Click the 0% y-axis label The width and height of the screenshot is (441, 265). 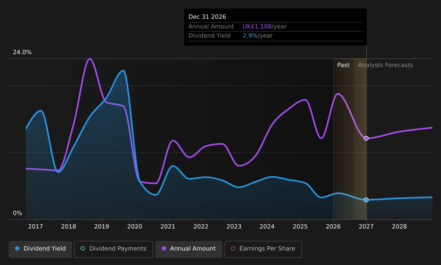tap(17, 213)
